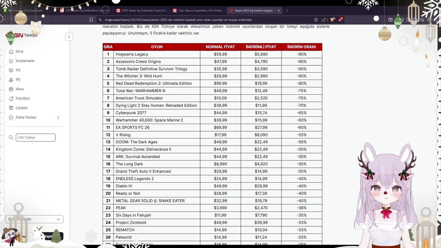This screenshot has width=441, height=248.
Task: Click the NORMAL FİYAT column header
Action: [x=220, y=47]
